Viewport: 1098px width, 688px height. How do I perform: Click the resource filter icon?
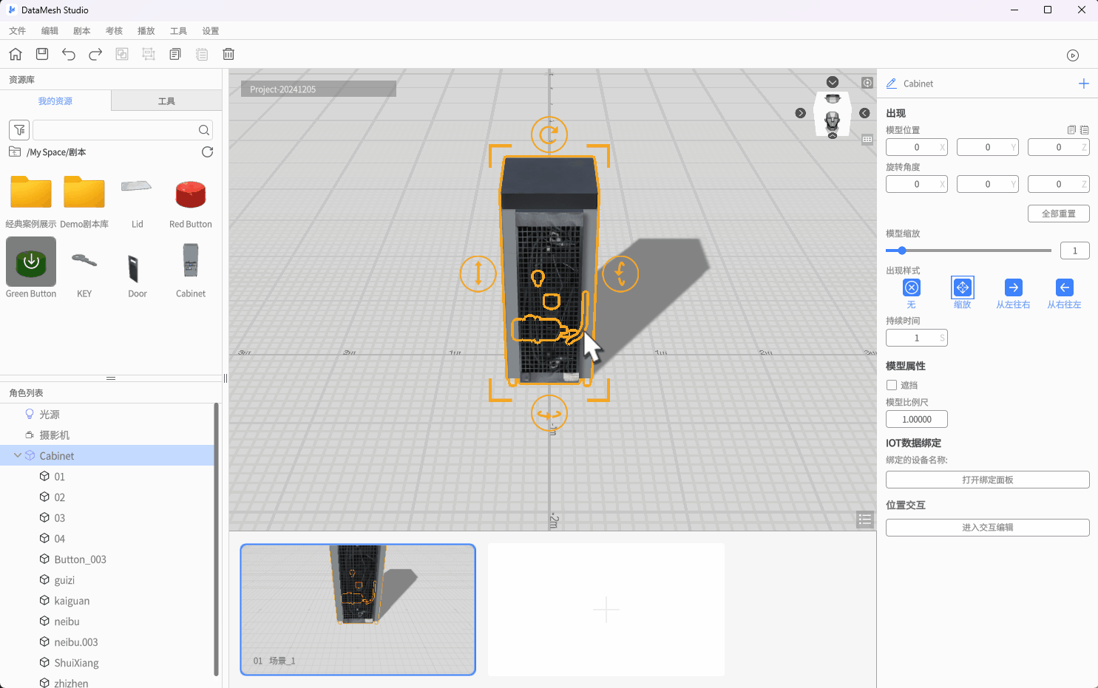pos(19,130)
